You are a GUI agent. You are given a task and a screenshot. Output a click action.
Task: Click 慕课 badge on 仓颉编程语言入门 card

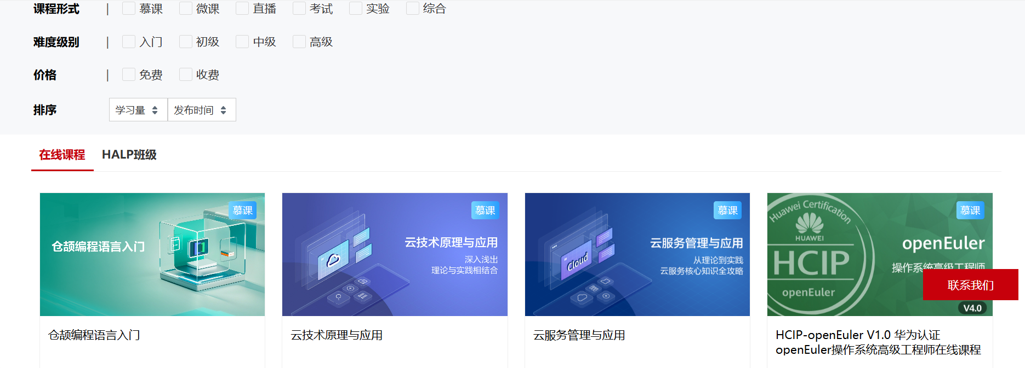click(243, 211)
